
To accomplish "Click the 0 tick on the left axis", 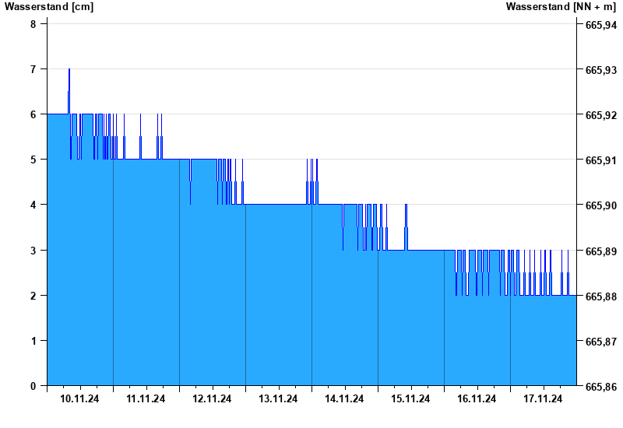I will coord(33,386).
